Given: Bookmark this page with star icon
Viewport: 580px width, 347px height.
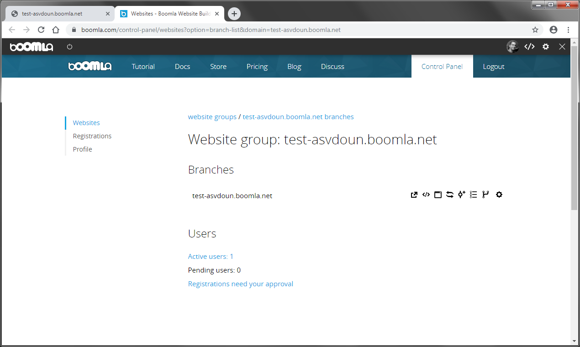Looking at the screenshot, I should click(535, 30).
